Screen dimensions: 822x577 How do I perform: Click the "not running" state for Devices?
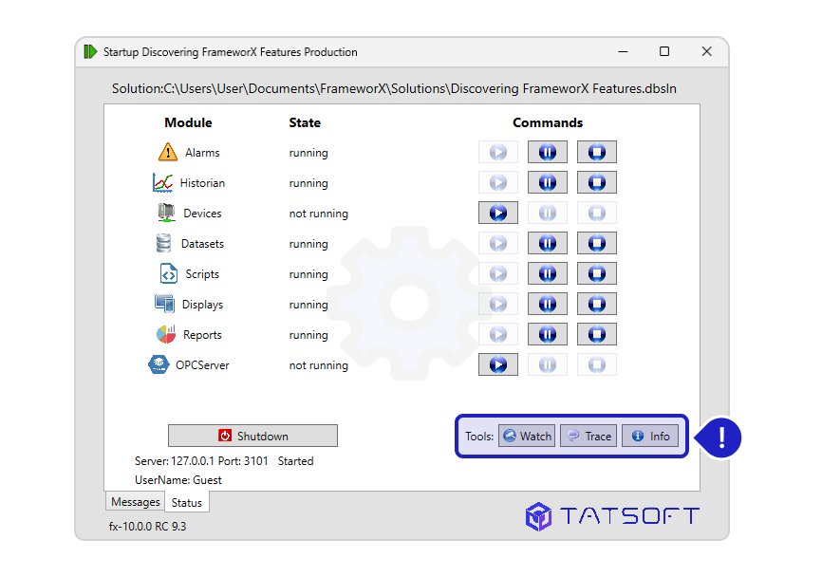pos(319,214)
